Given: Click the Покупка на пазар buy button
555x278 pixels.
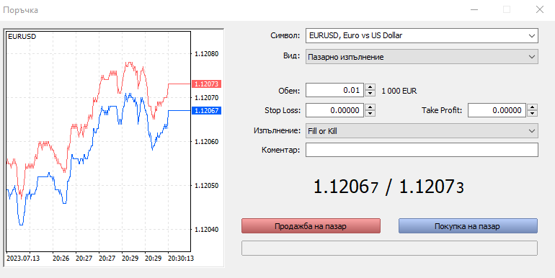Looking at the screenshot, I should click(x=468, y=226).
